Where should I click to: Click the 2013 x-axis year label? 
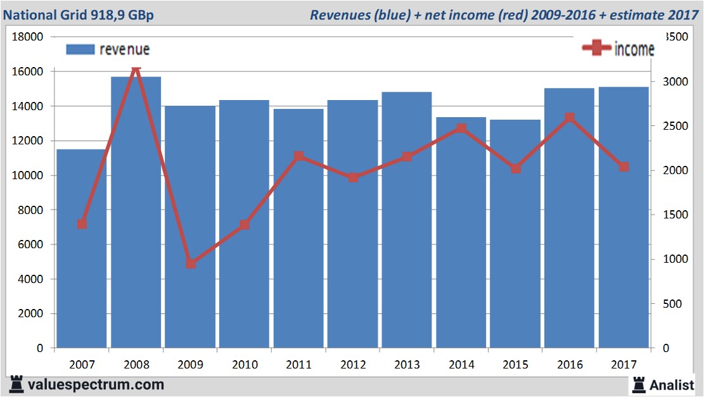(x=407, y=364)
